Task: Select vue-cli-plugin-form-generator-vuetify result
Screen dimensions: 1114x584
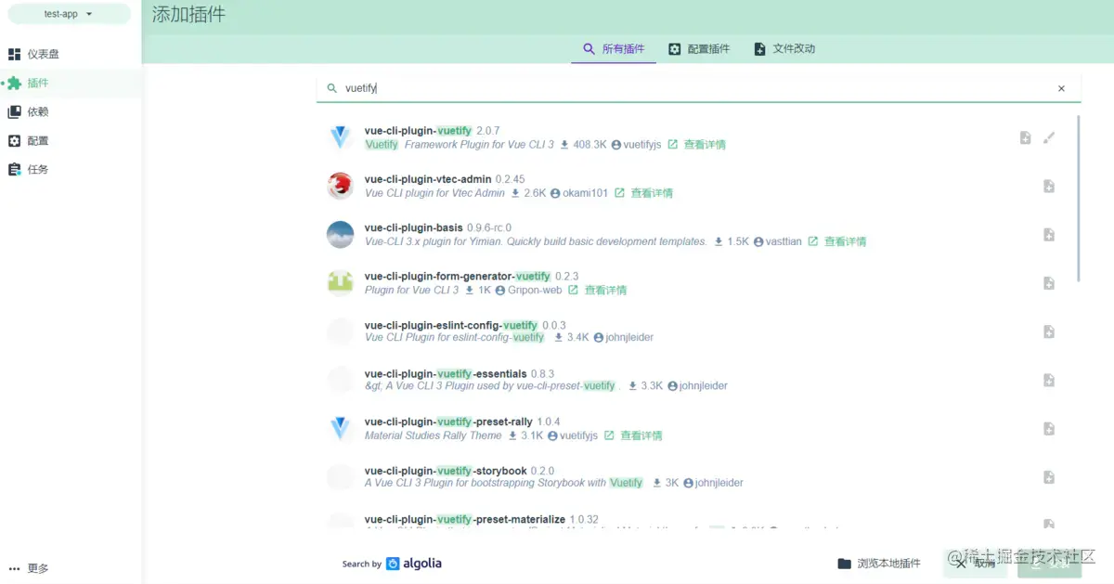Action: [698, 282]
